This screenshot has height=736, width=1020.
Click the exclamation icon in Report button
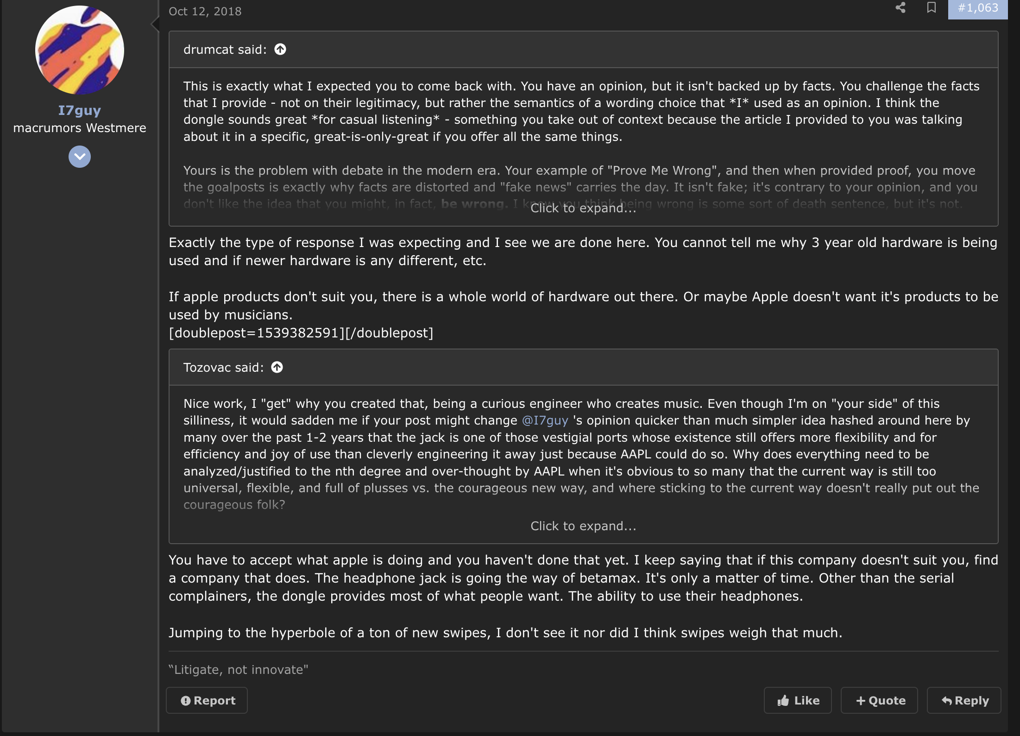(x=186, y=701)
